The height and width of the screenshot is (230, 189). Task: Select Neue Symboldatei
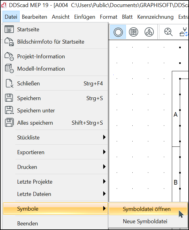click(x=145, y=221)
